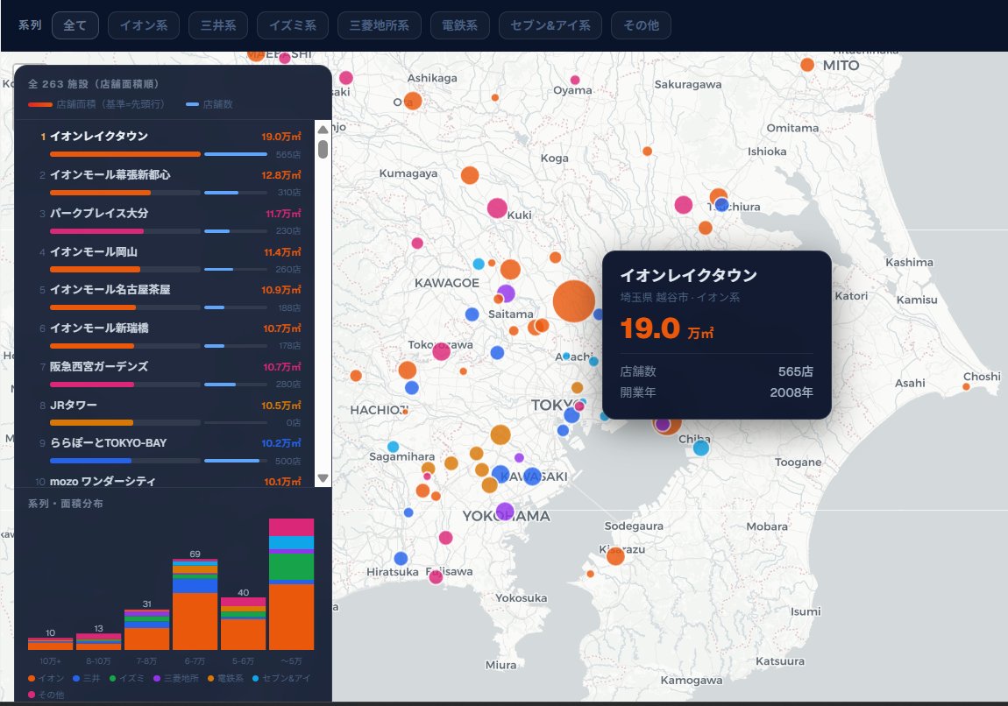
Task: Click the large orange イオンレイクタウン map bubble
Action: coord(573,300)
